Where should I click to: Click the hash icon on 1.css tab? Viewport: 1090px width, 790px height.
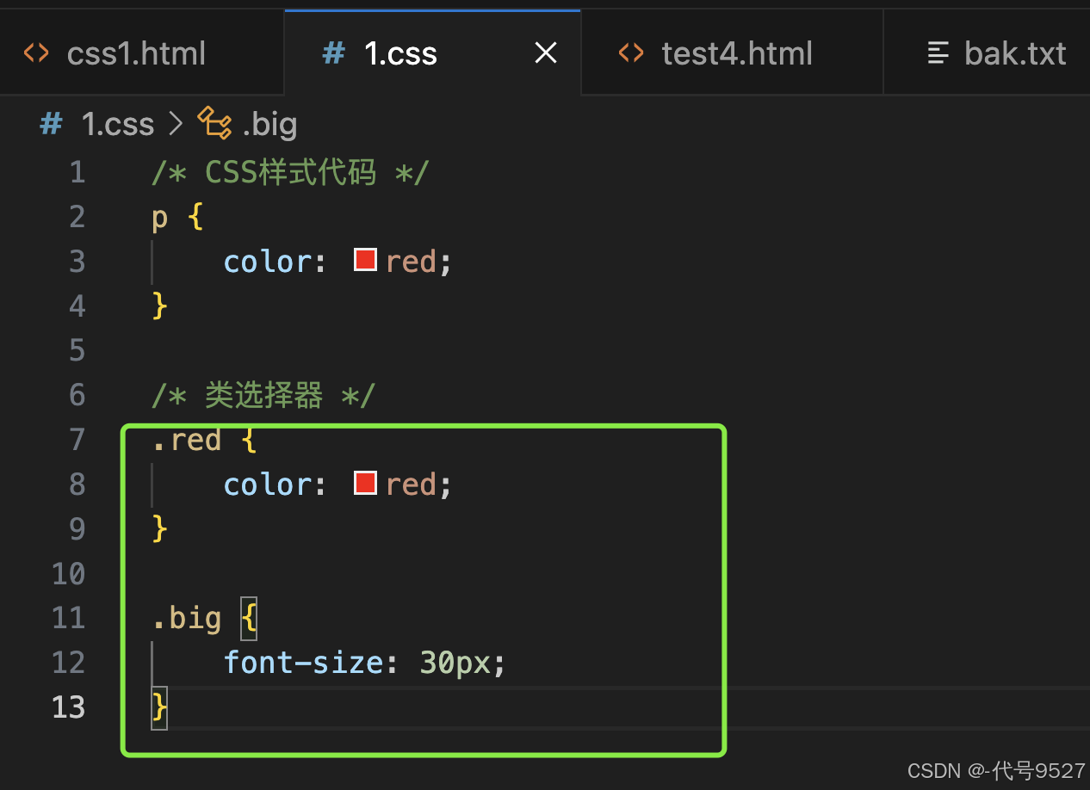click(x=333, y=53)
